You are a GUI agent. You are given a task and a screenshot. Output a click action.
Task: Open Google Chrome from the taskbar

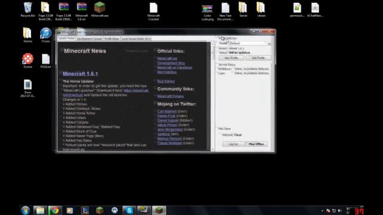55,210
